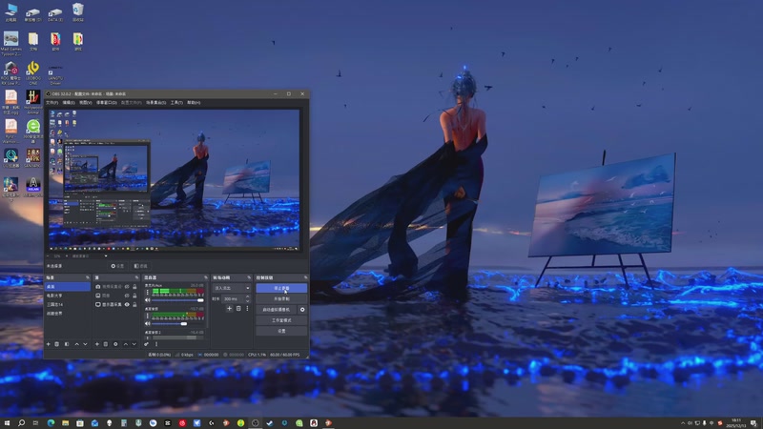The height and width of the screenshot is (429, 763).
Task: Increase transition duration with up stepper arrow
Action: pyautogui.click(x=248, y=296)
